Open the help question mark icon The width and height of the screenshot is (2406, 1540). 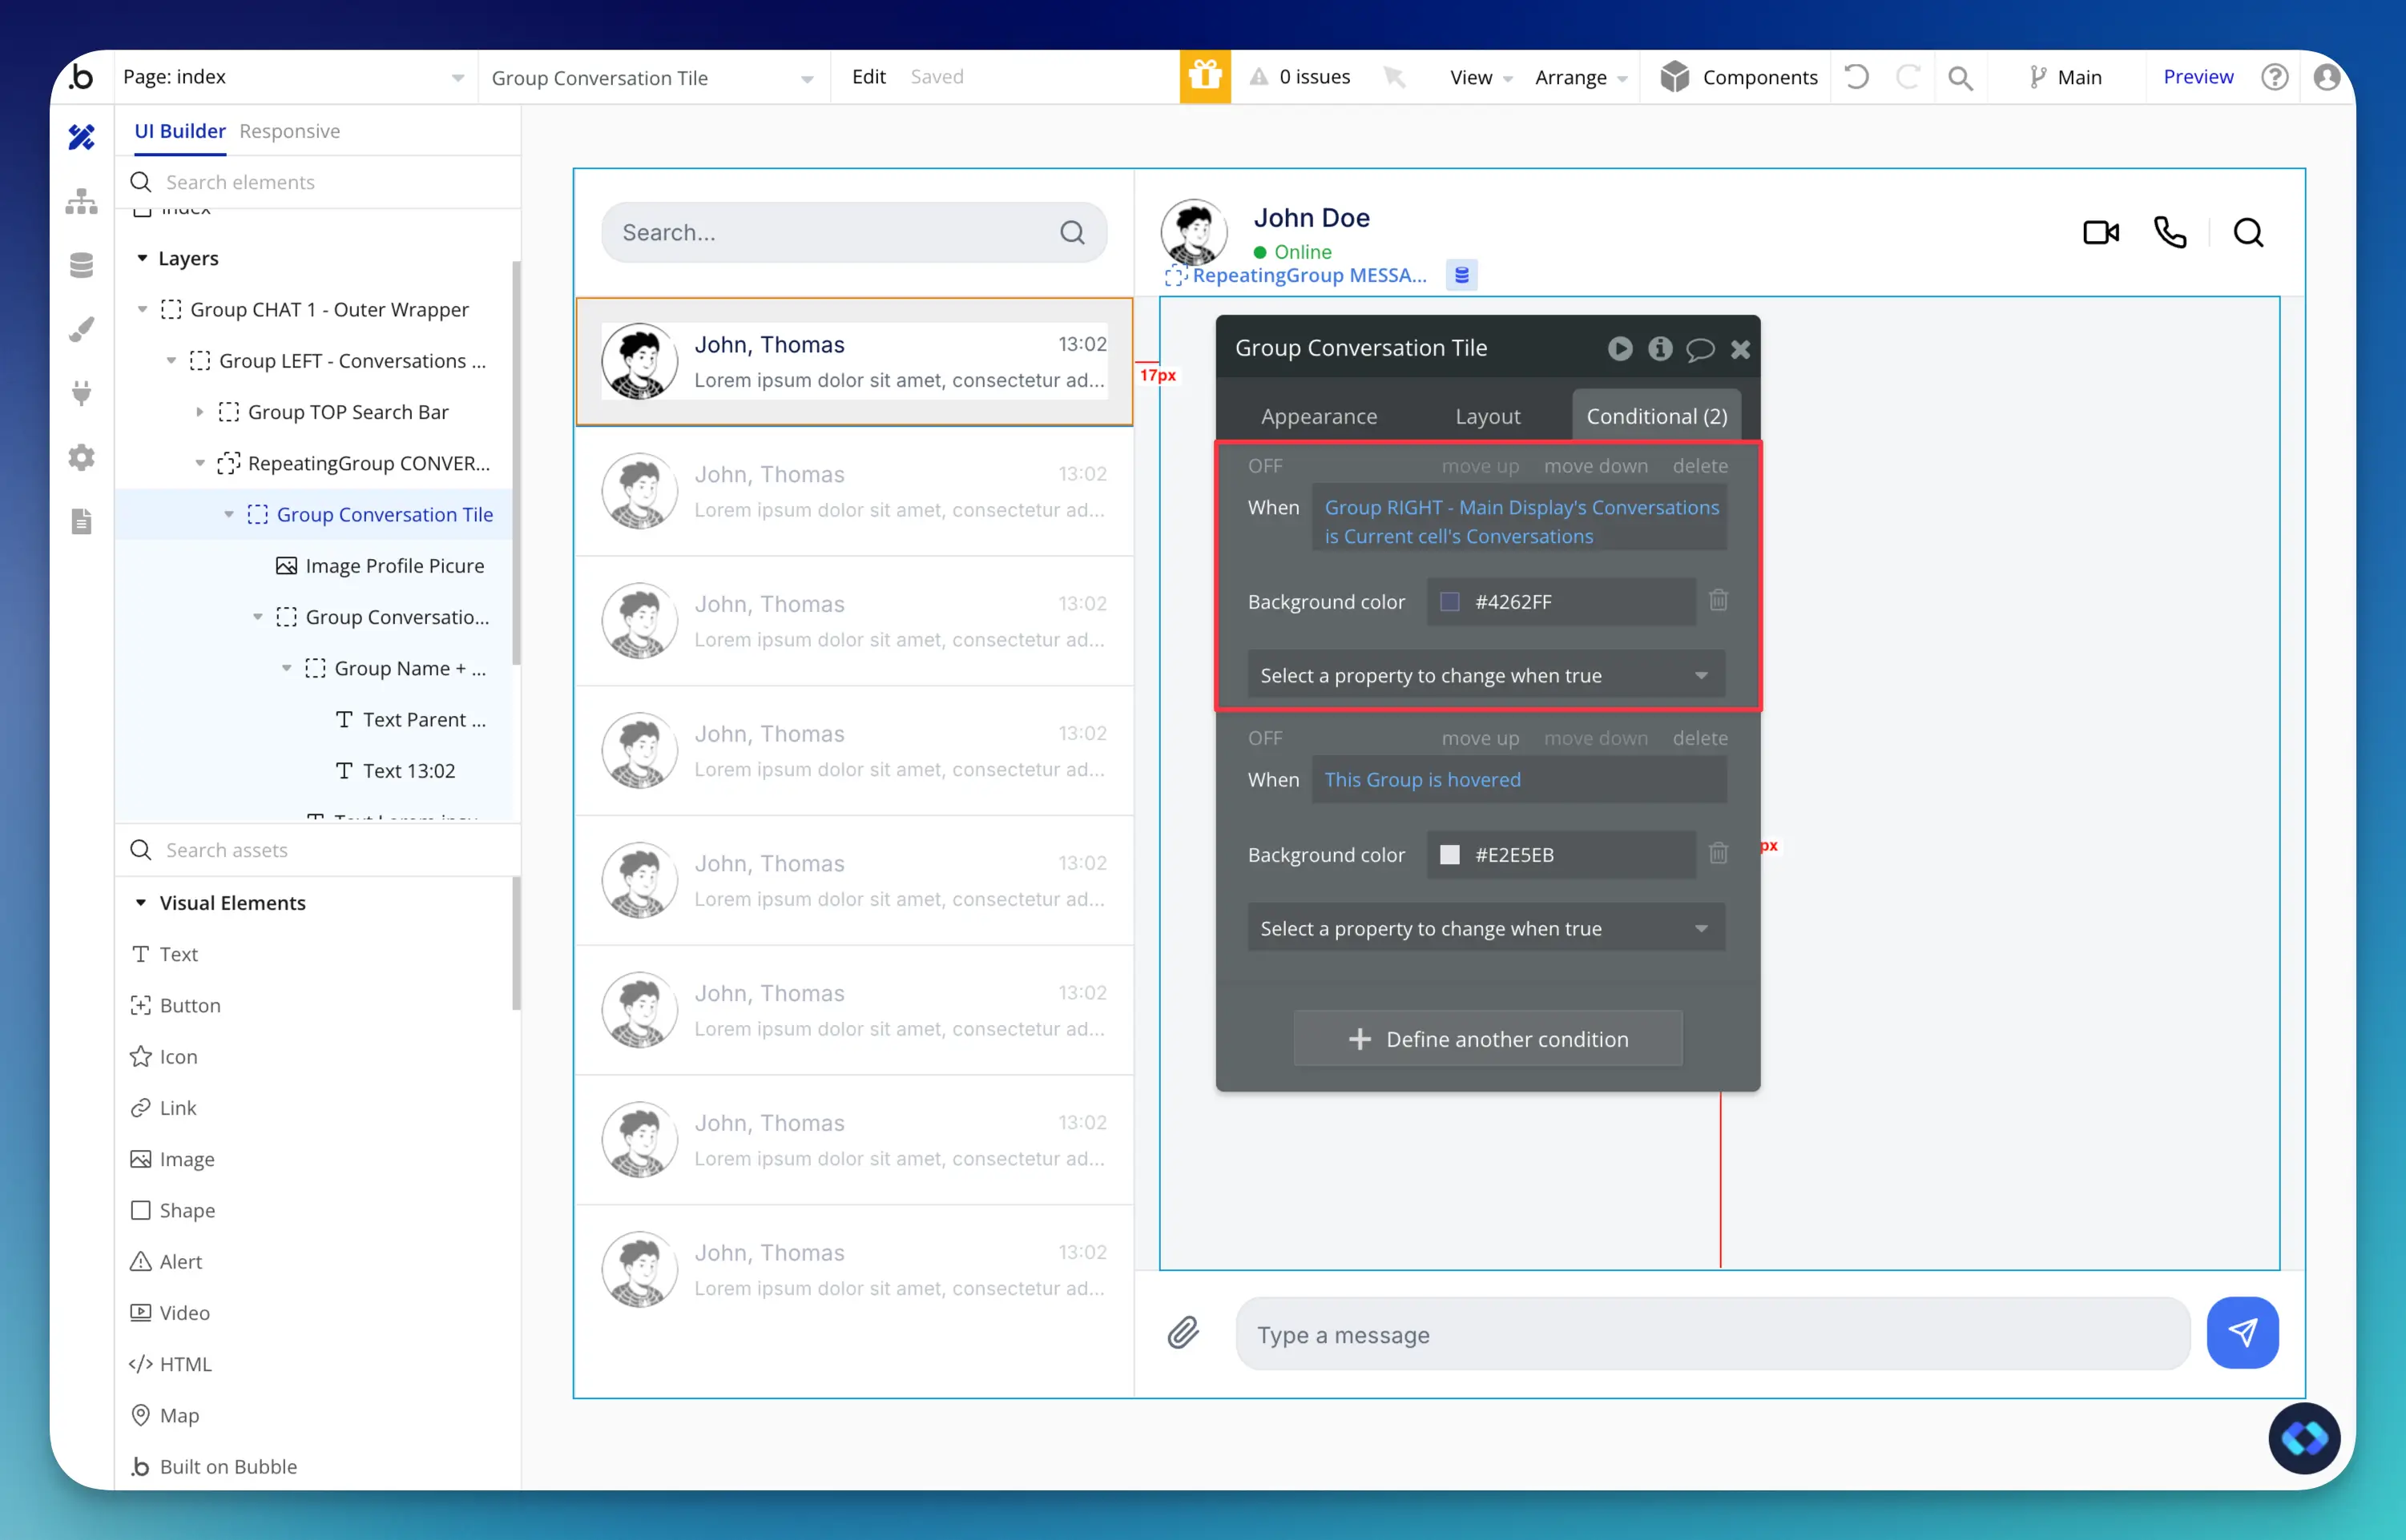tap(2274, 77)
